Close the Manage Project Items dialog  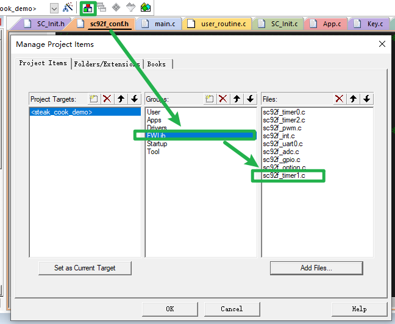[382, 44]
